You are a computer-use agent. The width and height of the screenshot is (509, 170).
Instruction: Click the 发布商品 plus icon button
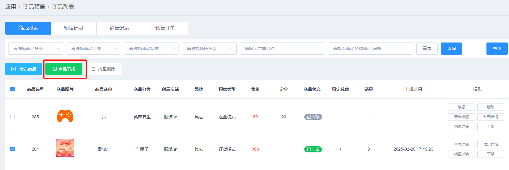(24, 69)
